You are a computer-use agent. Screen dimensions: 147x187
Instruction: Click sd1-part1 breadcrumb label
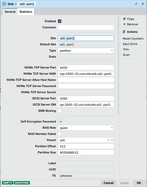(x=27, y=4)
